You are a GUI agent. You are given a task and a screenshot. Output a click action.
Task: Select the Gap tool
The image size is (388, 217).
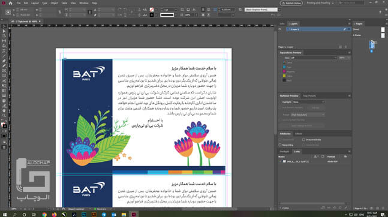point(4,41)
